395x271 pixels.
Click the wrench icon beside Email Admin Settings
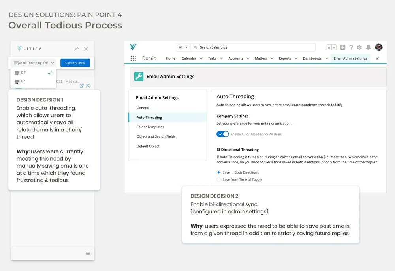point(139,77)
